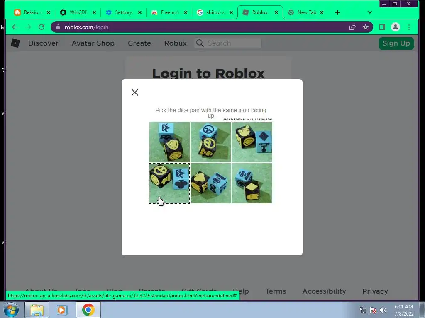
Task: Open the browser side panel icon
Action: [x=382, y=27]
